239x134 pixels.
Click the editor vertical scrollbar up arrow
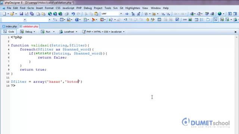[x=236, y=37]
